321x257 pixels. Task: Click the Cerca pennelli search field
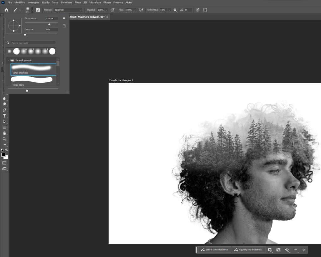[x=33, y=43]
